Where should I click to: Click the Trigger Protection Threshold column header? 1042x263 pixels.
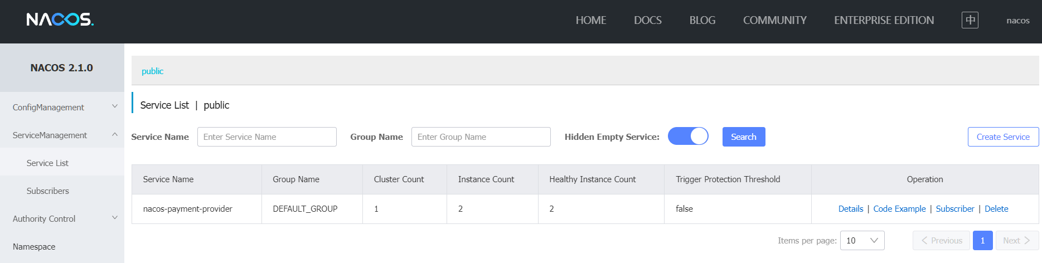pos(738,179)
